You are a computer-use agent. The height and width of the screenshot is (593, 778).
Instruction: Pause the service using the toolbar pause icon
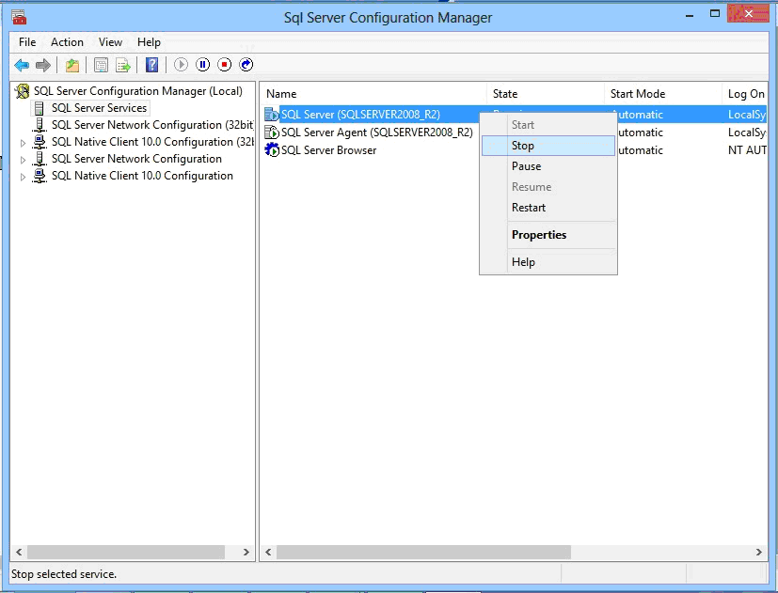tap(202, 65)
